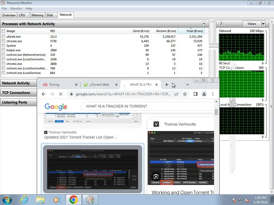Collapse Processes with Network Activity section
The height and width of the screenshot is (205, 274).
204,23
